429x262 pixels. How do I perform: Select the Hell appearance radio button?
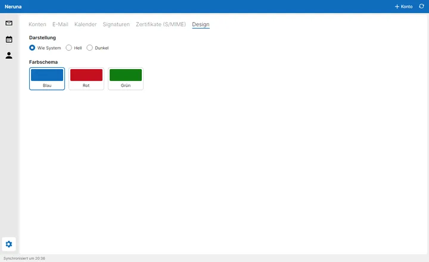coord(69,48)
